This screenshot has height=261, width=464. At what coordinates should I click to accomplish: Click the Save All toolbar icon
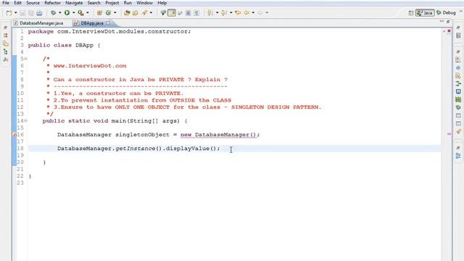pyautogui.click(x=31, y=13)
